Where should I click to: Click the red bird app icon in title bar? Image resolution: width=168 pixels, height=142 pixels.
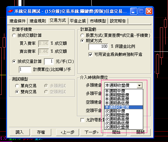click(x=10, y=11)
